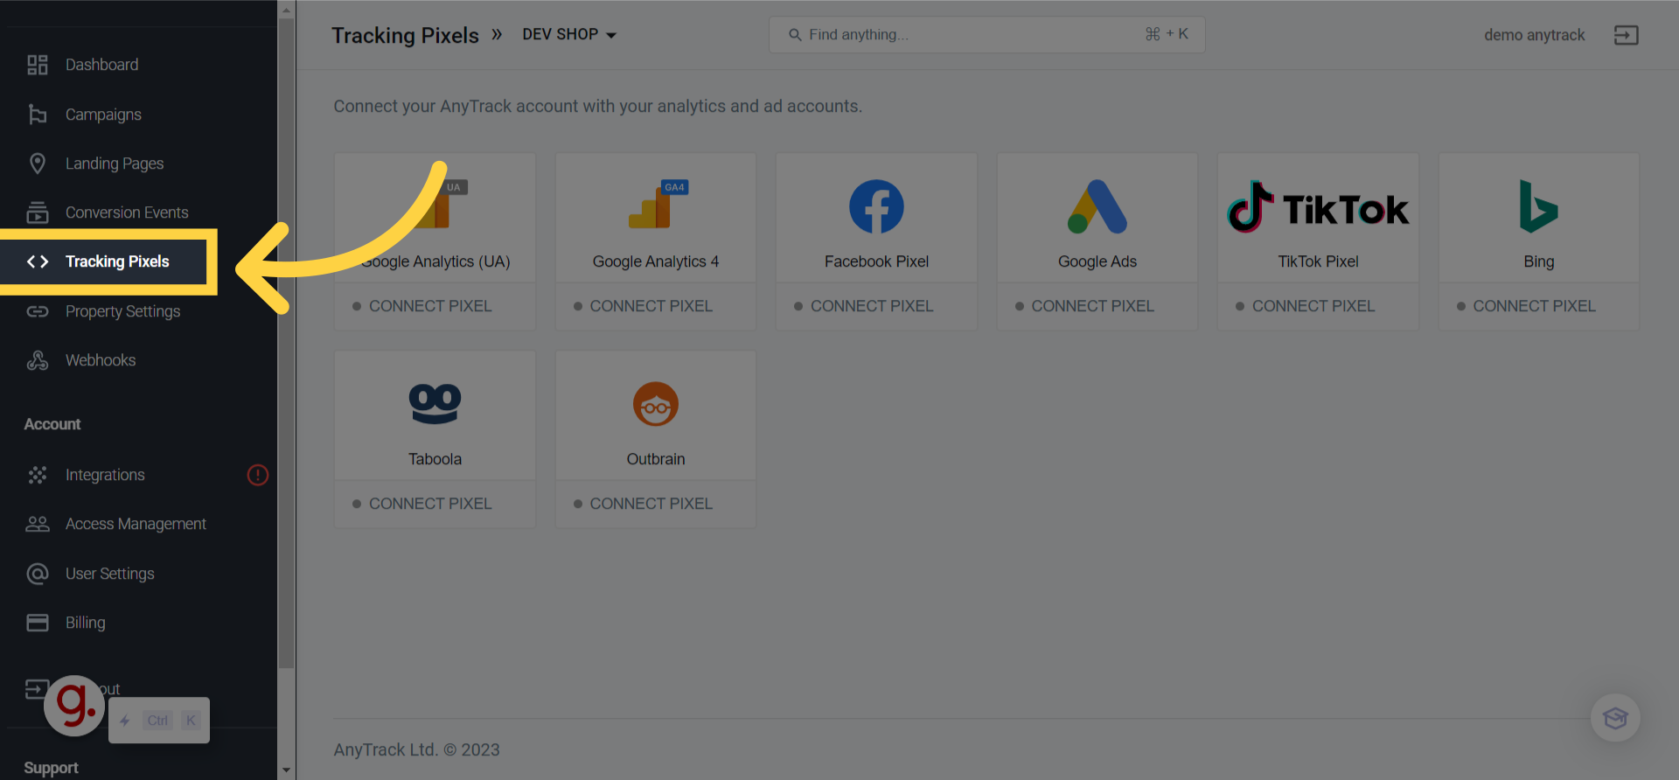Click the Outbrain logo

pyautogui.click(x=656, y=404)
